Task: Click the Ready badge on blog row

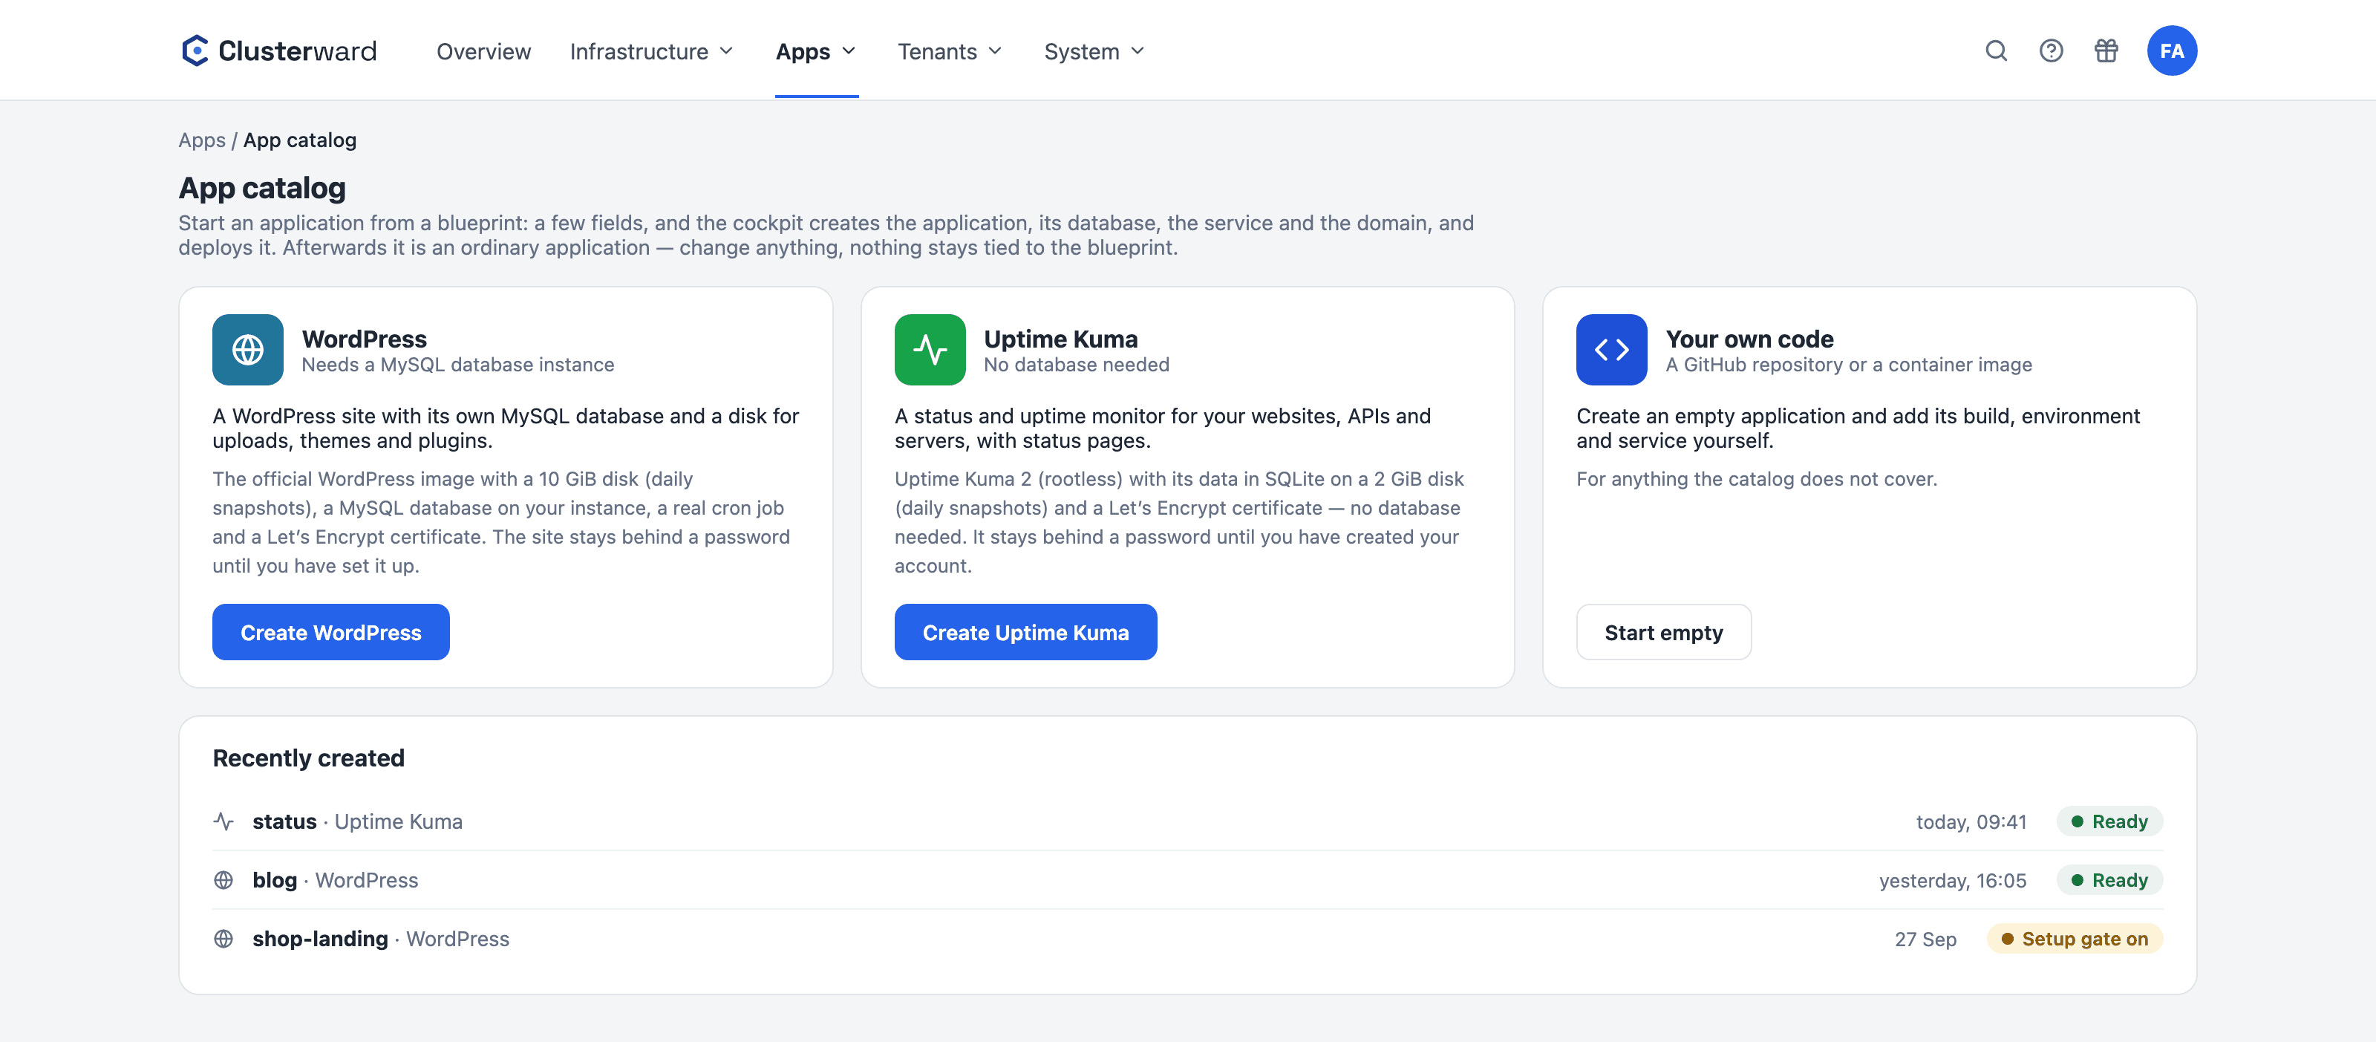Action: (x=2109, y=879)
